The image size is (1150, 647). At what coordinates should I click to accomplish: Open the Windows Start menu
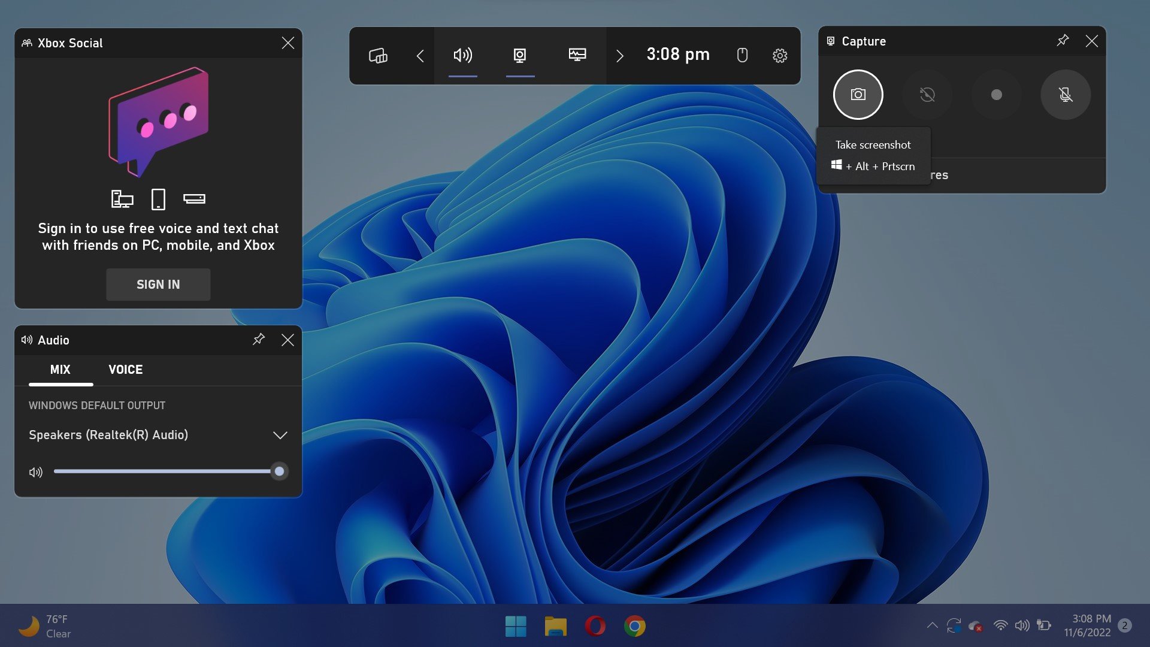point(516,626)
